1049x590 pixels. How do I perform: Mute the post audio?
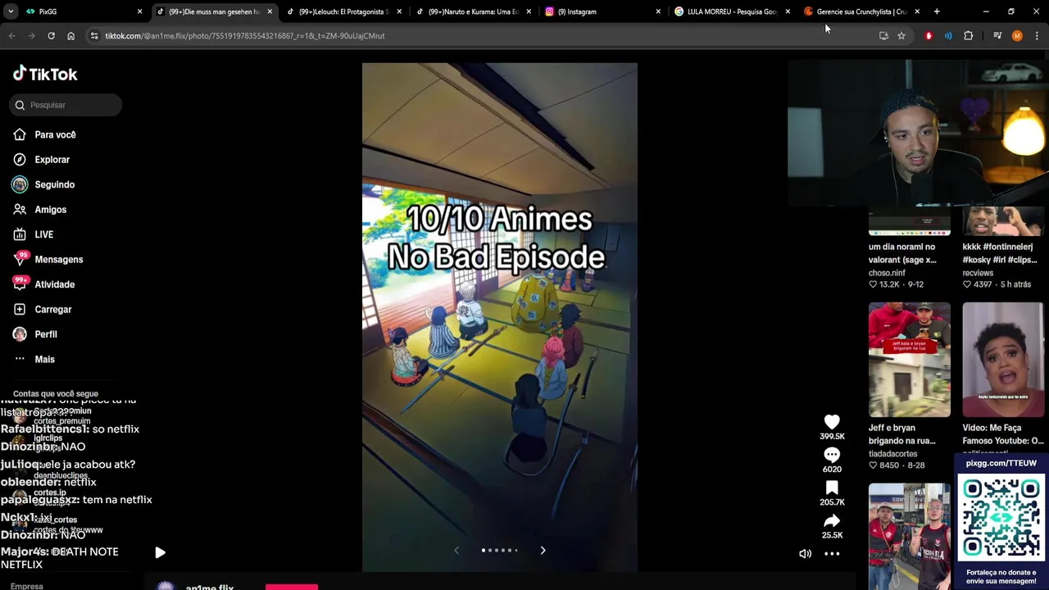pyautogui.click(x=806, y=554)
